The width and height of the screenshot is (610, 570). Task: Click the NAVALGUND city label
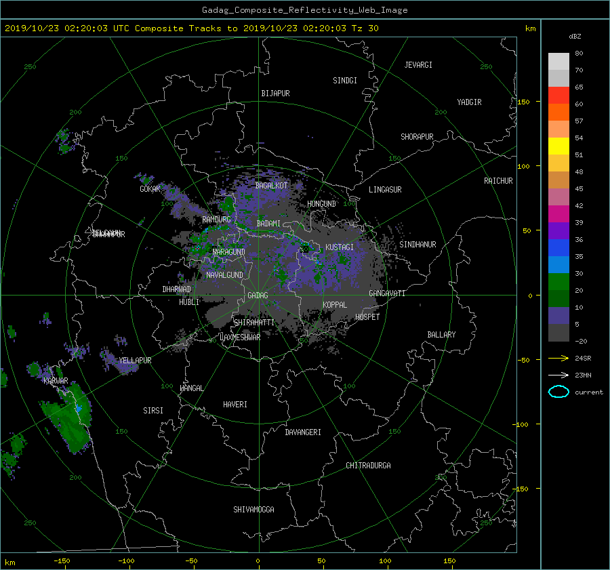224,274
